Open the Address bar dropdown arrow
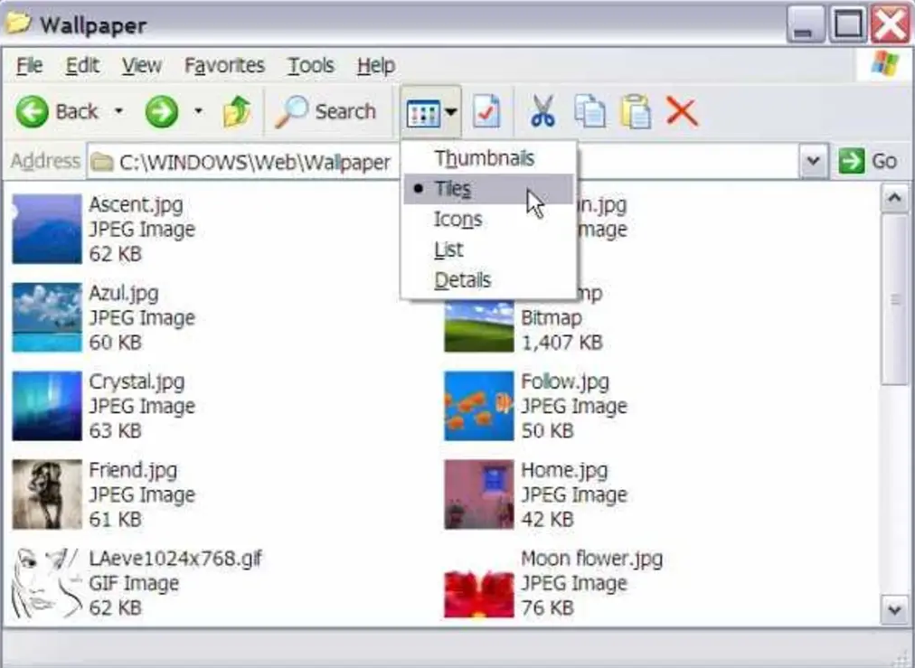 pyautogui.click(x=814, y=162)
